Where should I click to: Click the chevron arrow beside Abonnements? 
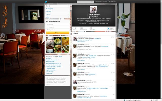point(69,9)
